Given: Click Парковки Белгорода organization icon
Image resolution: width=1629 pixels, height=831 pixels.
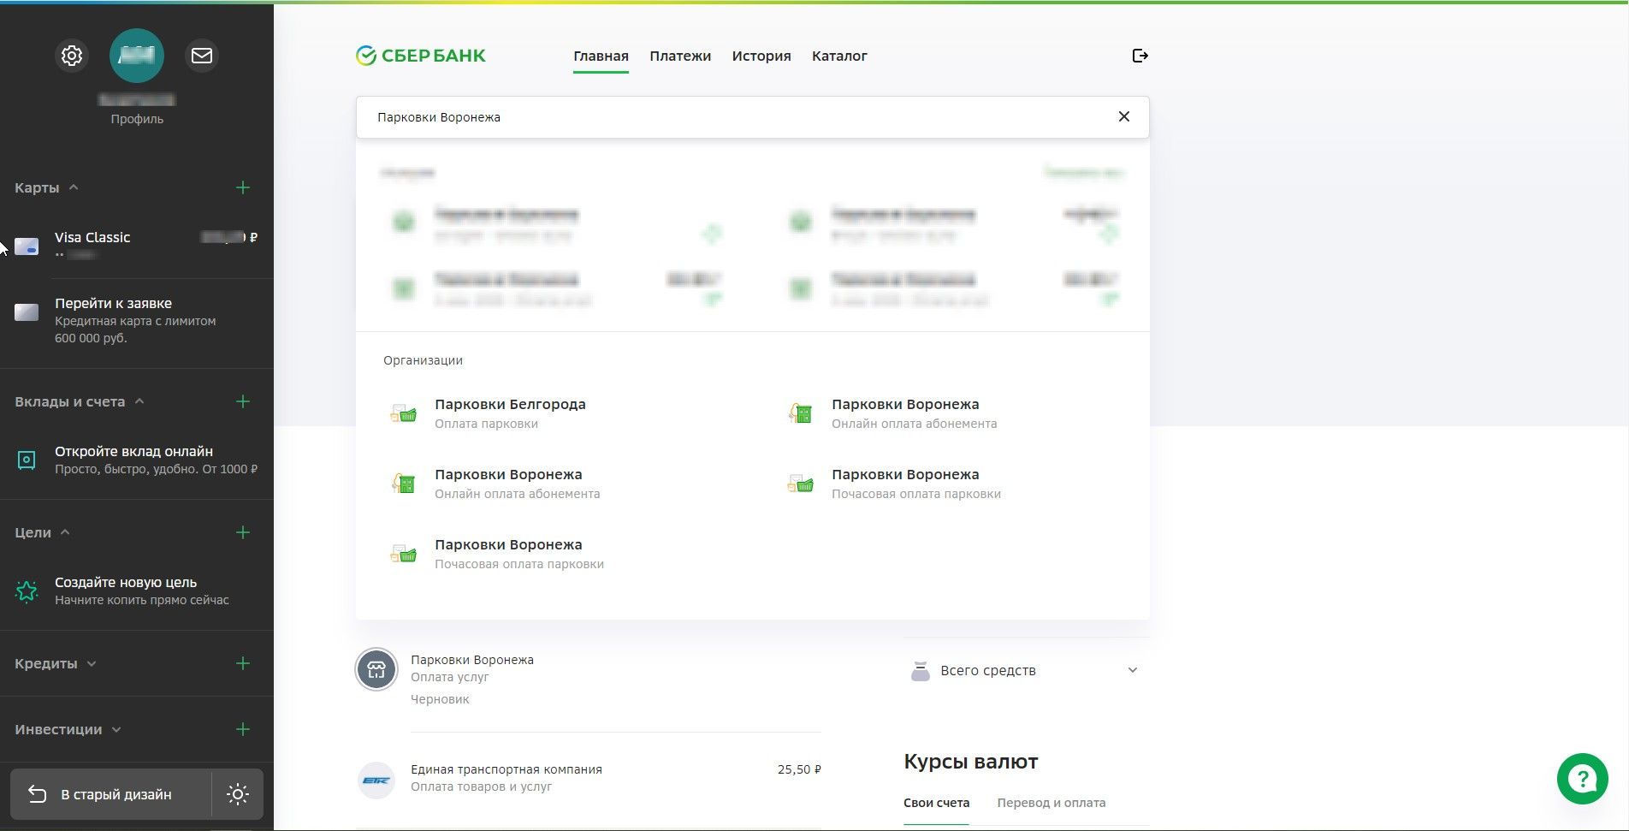Looking at the screenshot, I should tap(404, 413).
